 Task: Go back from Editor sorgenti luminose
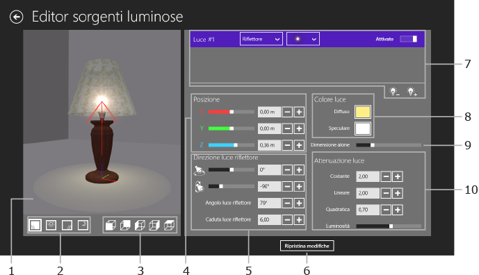[17, 17]
